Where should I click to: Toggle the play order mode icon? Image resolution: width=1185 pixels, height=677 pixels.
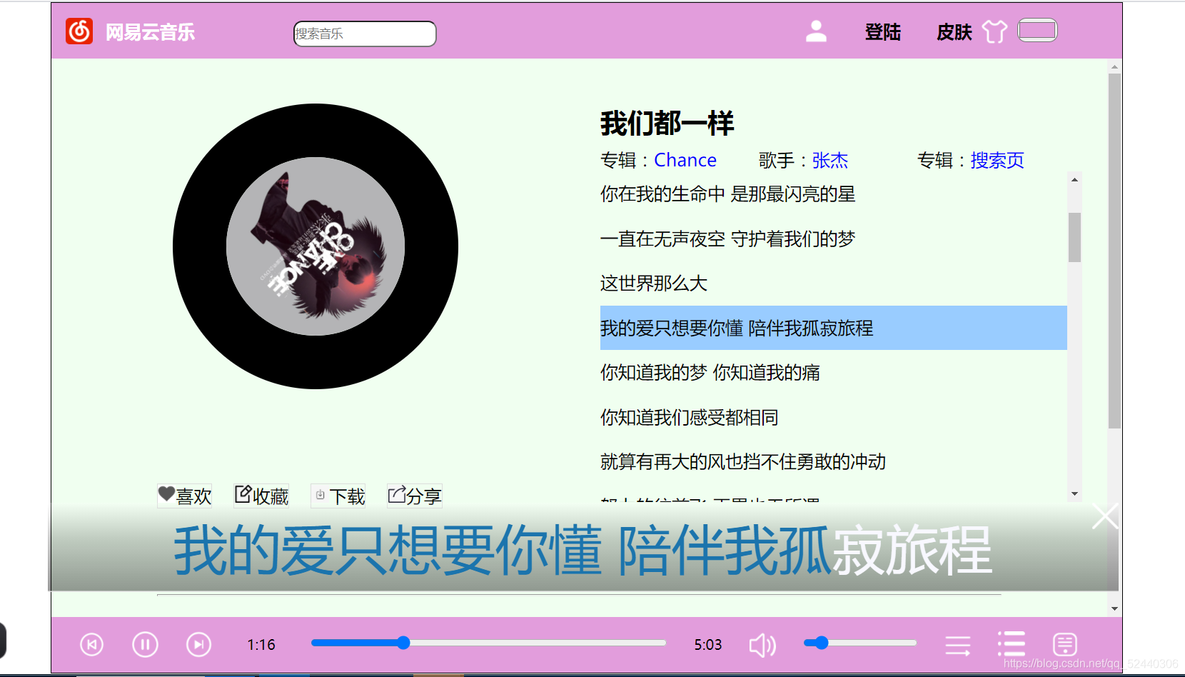pyautogui.click(x=958, y=646)
